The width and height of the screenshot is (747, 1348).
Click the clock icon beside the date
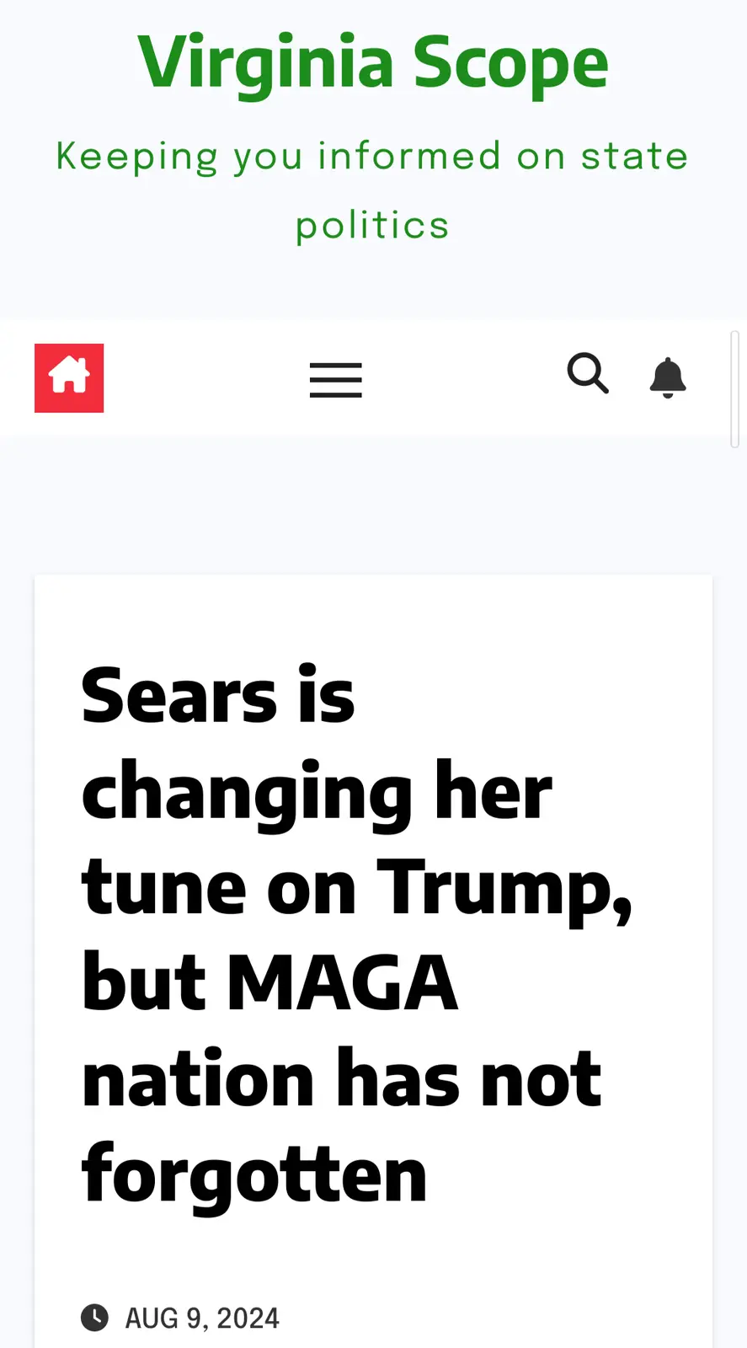pyautogui.click(x=94, y=1317)
